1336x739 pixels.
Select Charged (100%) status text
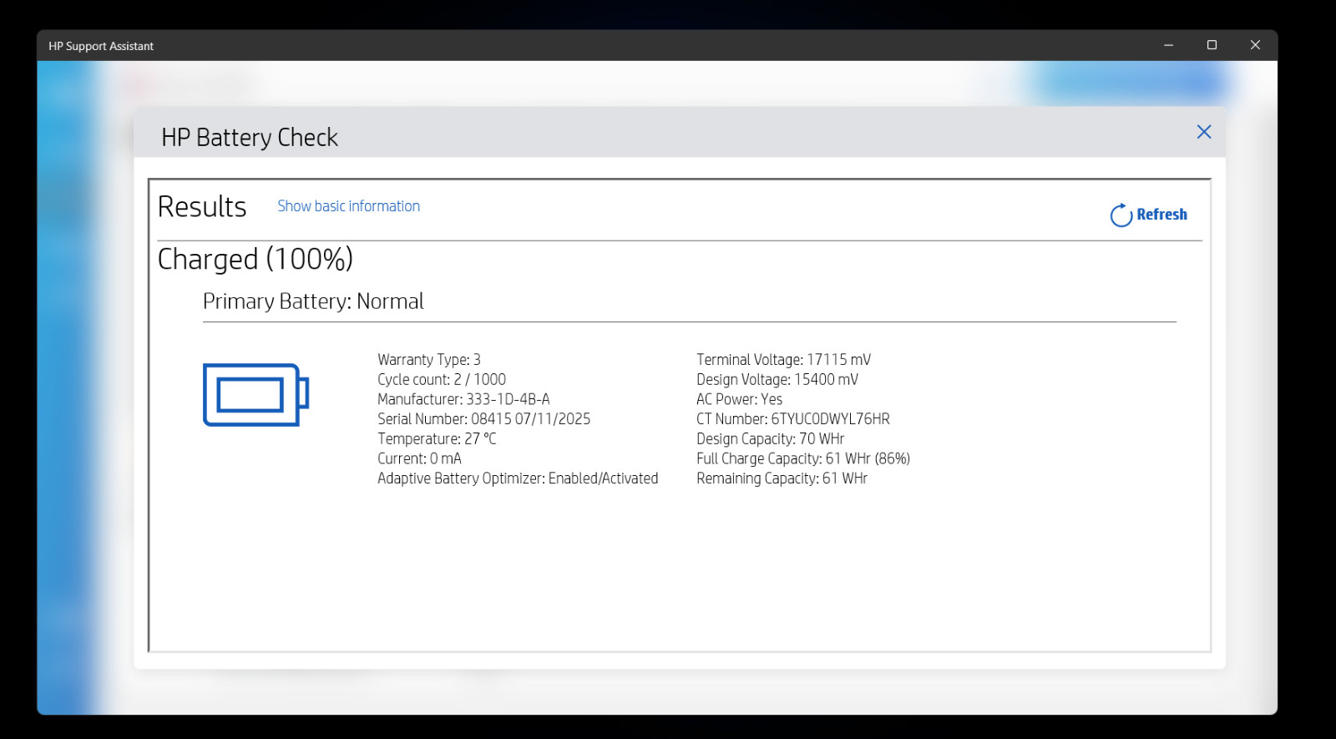pyautogui.click(x=256, y=260)
